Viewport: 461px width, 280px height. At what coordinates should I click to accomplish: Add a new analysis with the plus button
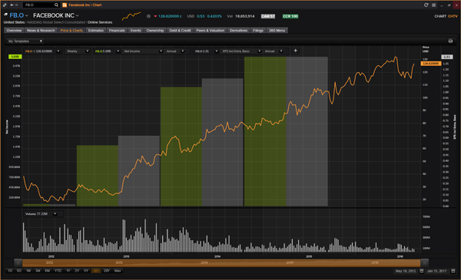[x=295, y=51]
